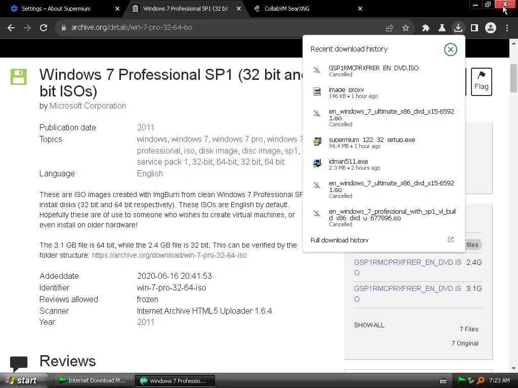The image size is (518, 388).
Task: Open the Extensions puzzle icon
Action: (x=425, y=28)
